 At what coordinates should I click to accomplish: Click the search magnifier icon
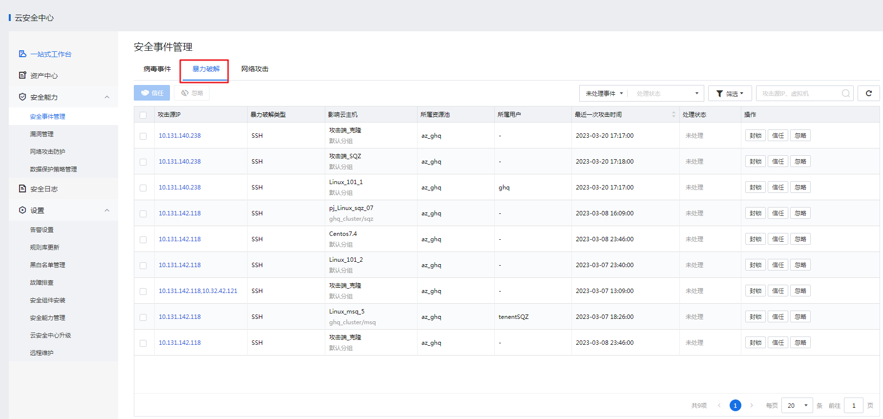click(846, 93)
